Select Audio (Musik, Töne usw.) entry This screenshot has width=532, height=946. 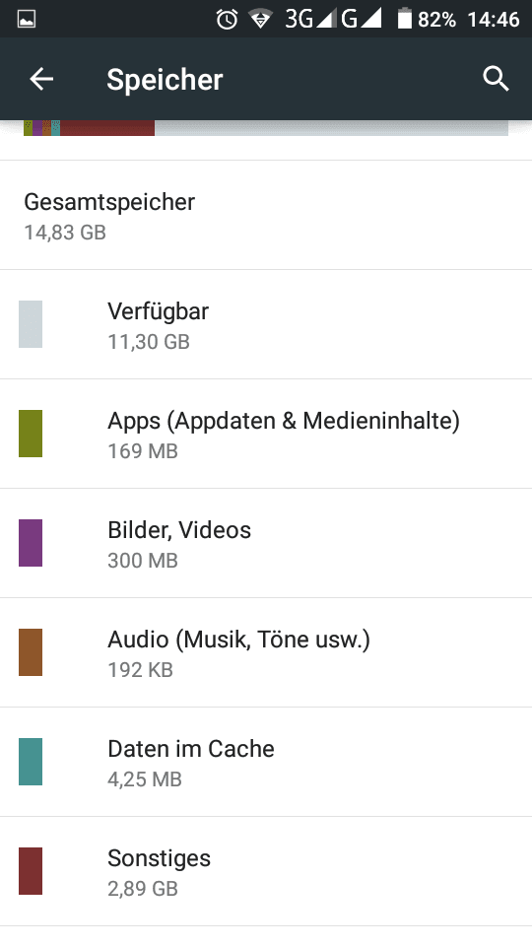click(x=266, y=652)
